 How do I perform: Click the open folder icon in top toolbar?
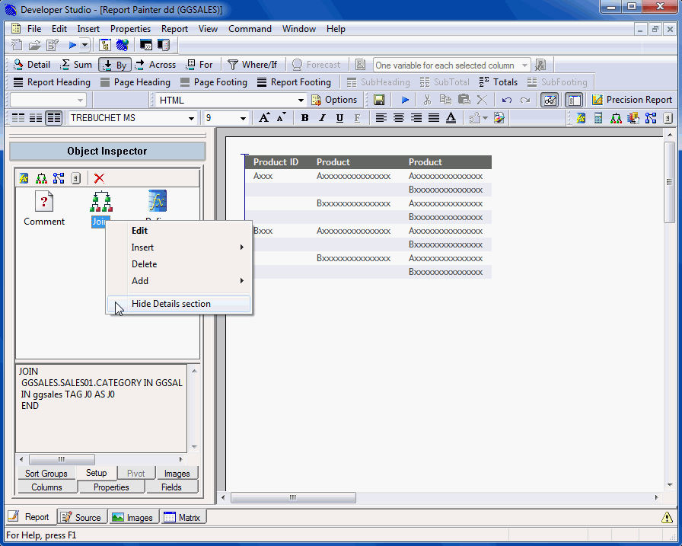coord(34,45)
